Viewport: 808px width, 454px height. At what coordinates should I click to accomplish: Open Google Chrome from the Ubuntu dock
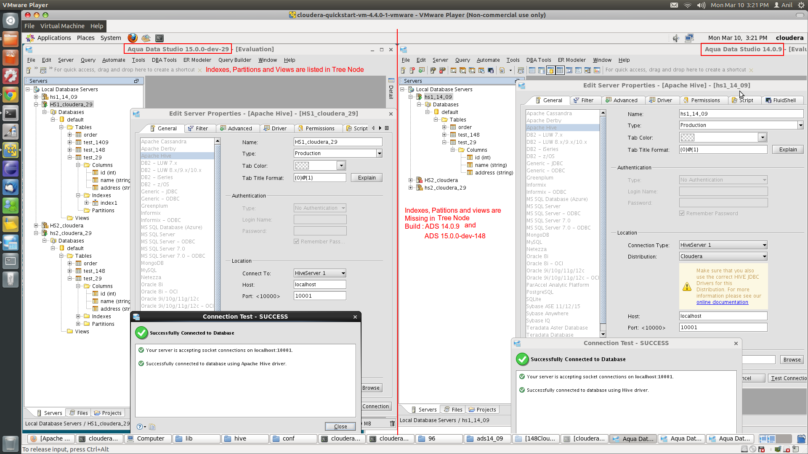(x=11, y=95)
